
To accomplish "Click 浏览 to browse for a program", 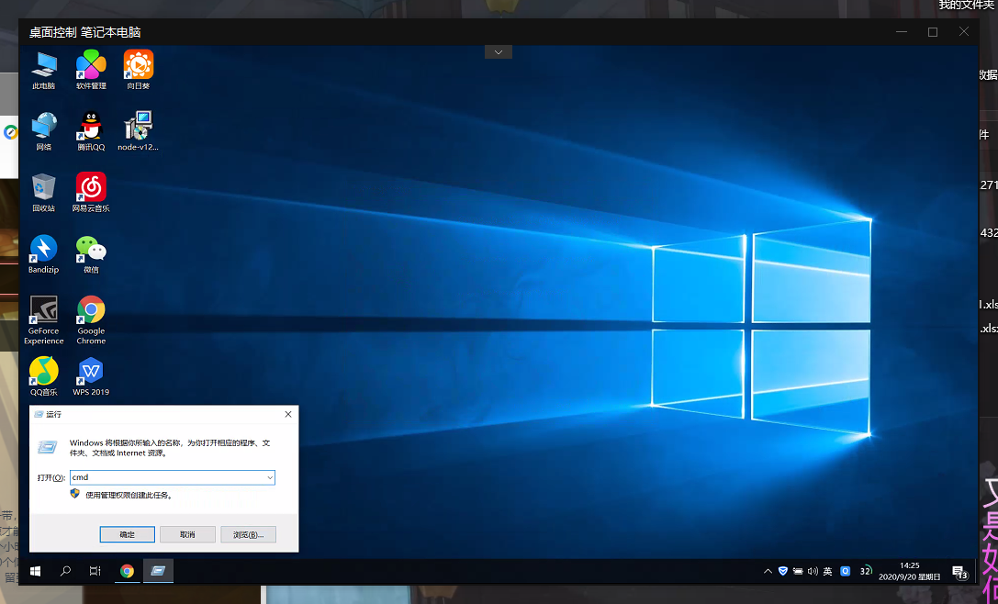I will coord(248,534).
